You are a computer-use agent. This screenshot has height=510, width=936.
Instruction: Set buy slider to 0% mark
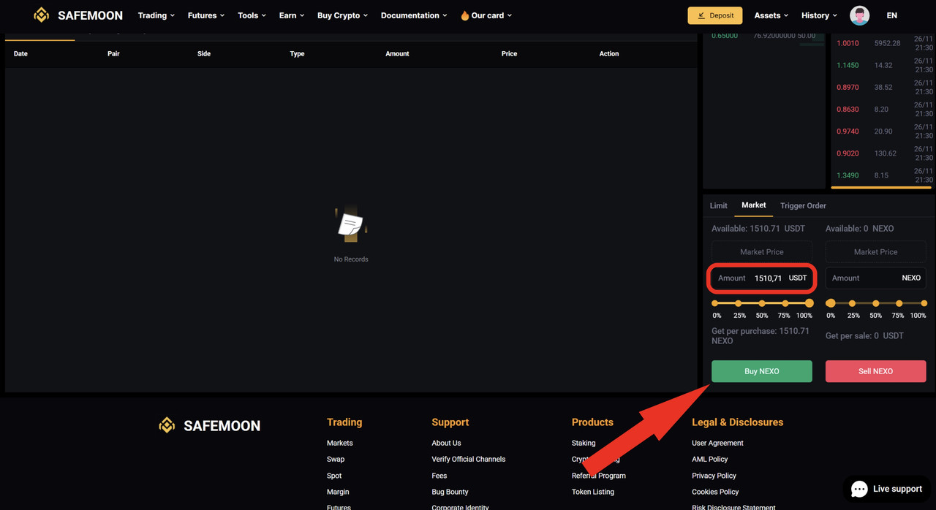[x=715, y=303]
